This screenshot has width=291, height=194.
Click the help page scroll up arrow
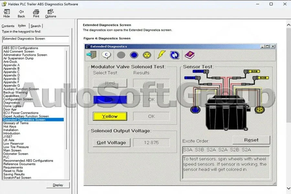point(289,25)
